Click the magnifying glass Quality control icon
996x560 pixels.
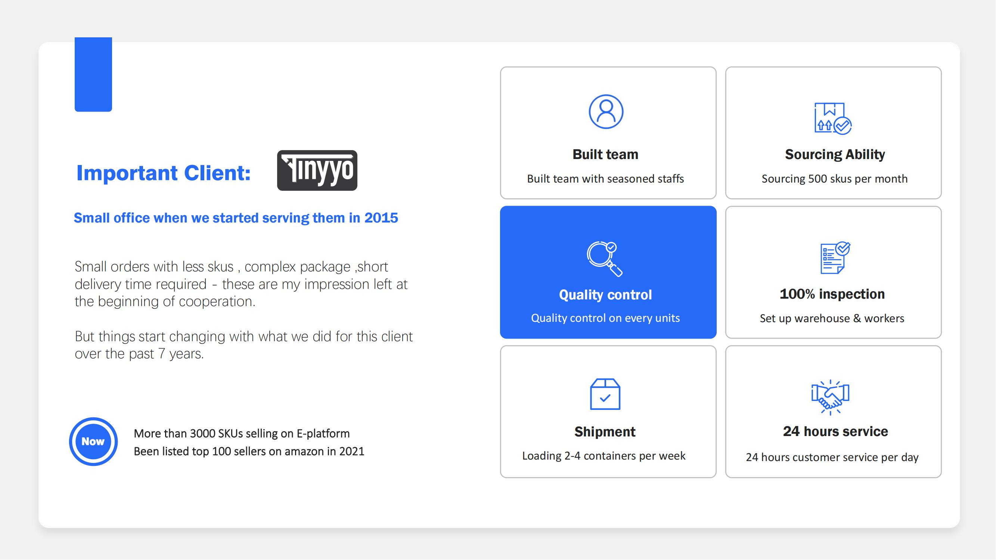point(605,259)
